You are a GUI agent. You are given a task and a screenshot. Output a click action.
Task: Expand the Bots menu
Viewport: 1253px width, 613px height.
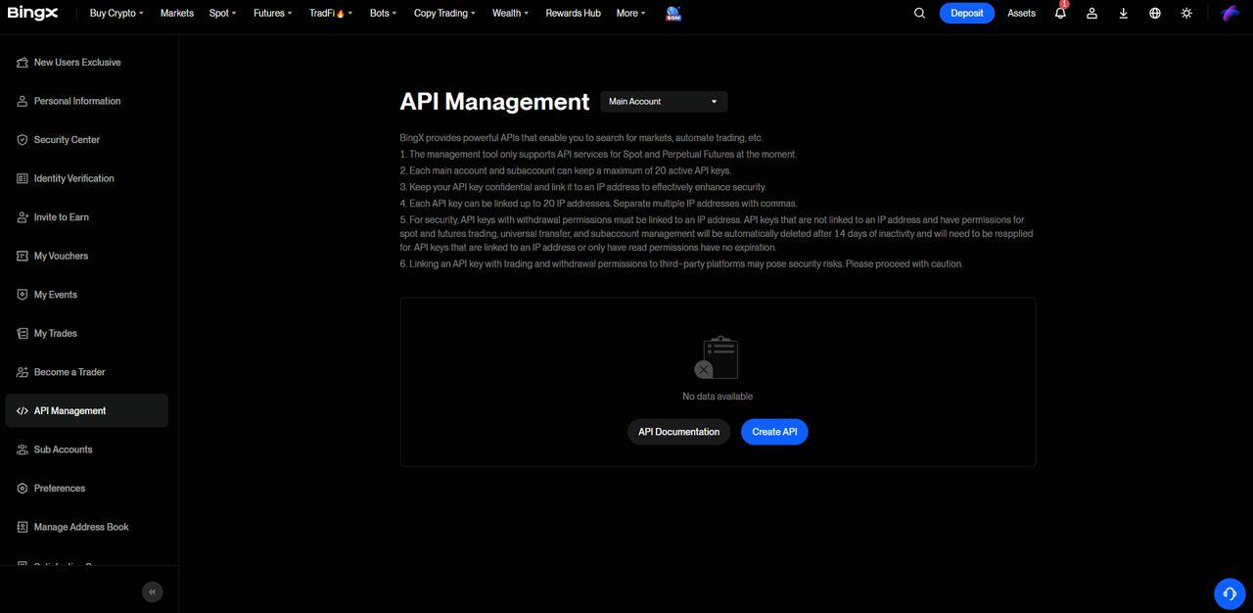pyautogui.click(x=384, y=13)
